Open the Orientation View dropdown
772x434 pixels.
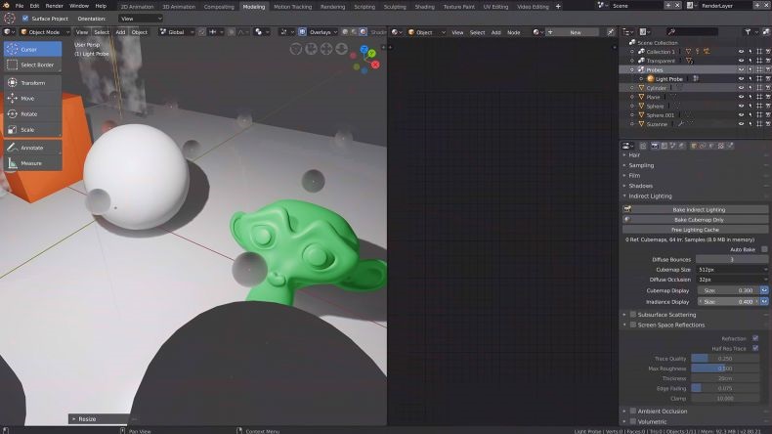coord(141,19)
